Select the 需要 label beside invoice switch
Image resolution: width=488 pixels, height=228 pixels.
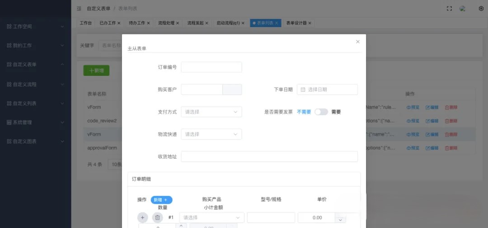pos(336,112)
